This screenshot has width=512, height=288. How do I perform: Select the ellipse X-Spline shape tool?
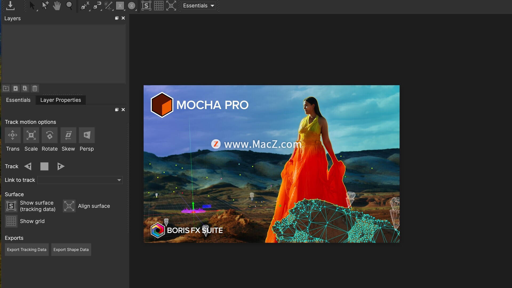pyautogui.click(x=132, y=6)
